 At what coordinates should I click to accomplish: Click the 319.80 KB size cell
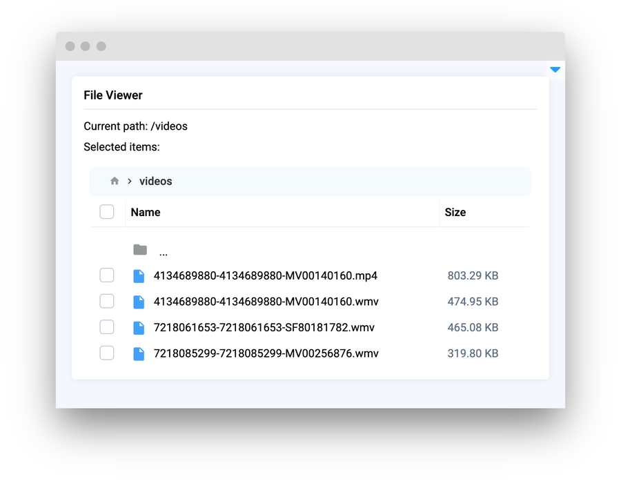(473, 353)
